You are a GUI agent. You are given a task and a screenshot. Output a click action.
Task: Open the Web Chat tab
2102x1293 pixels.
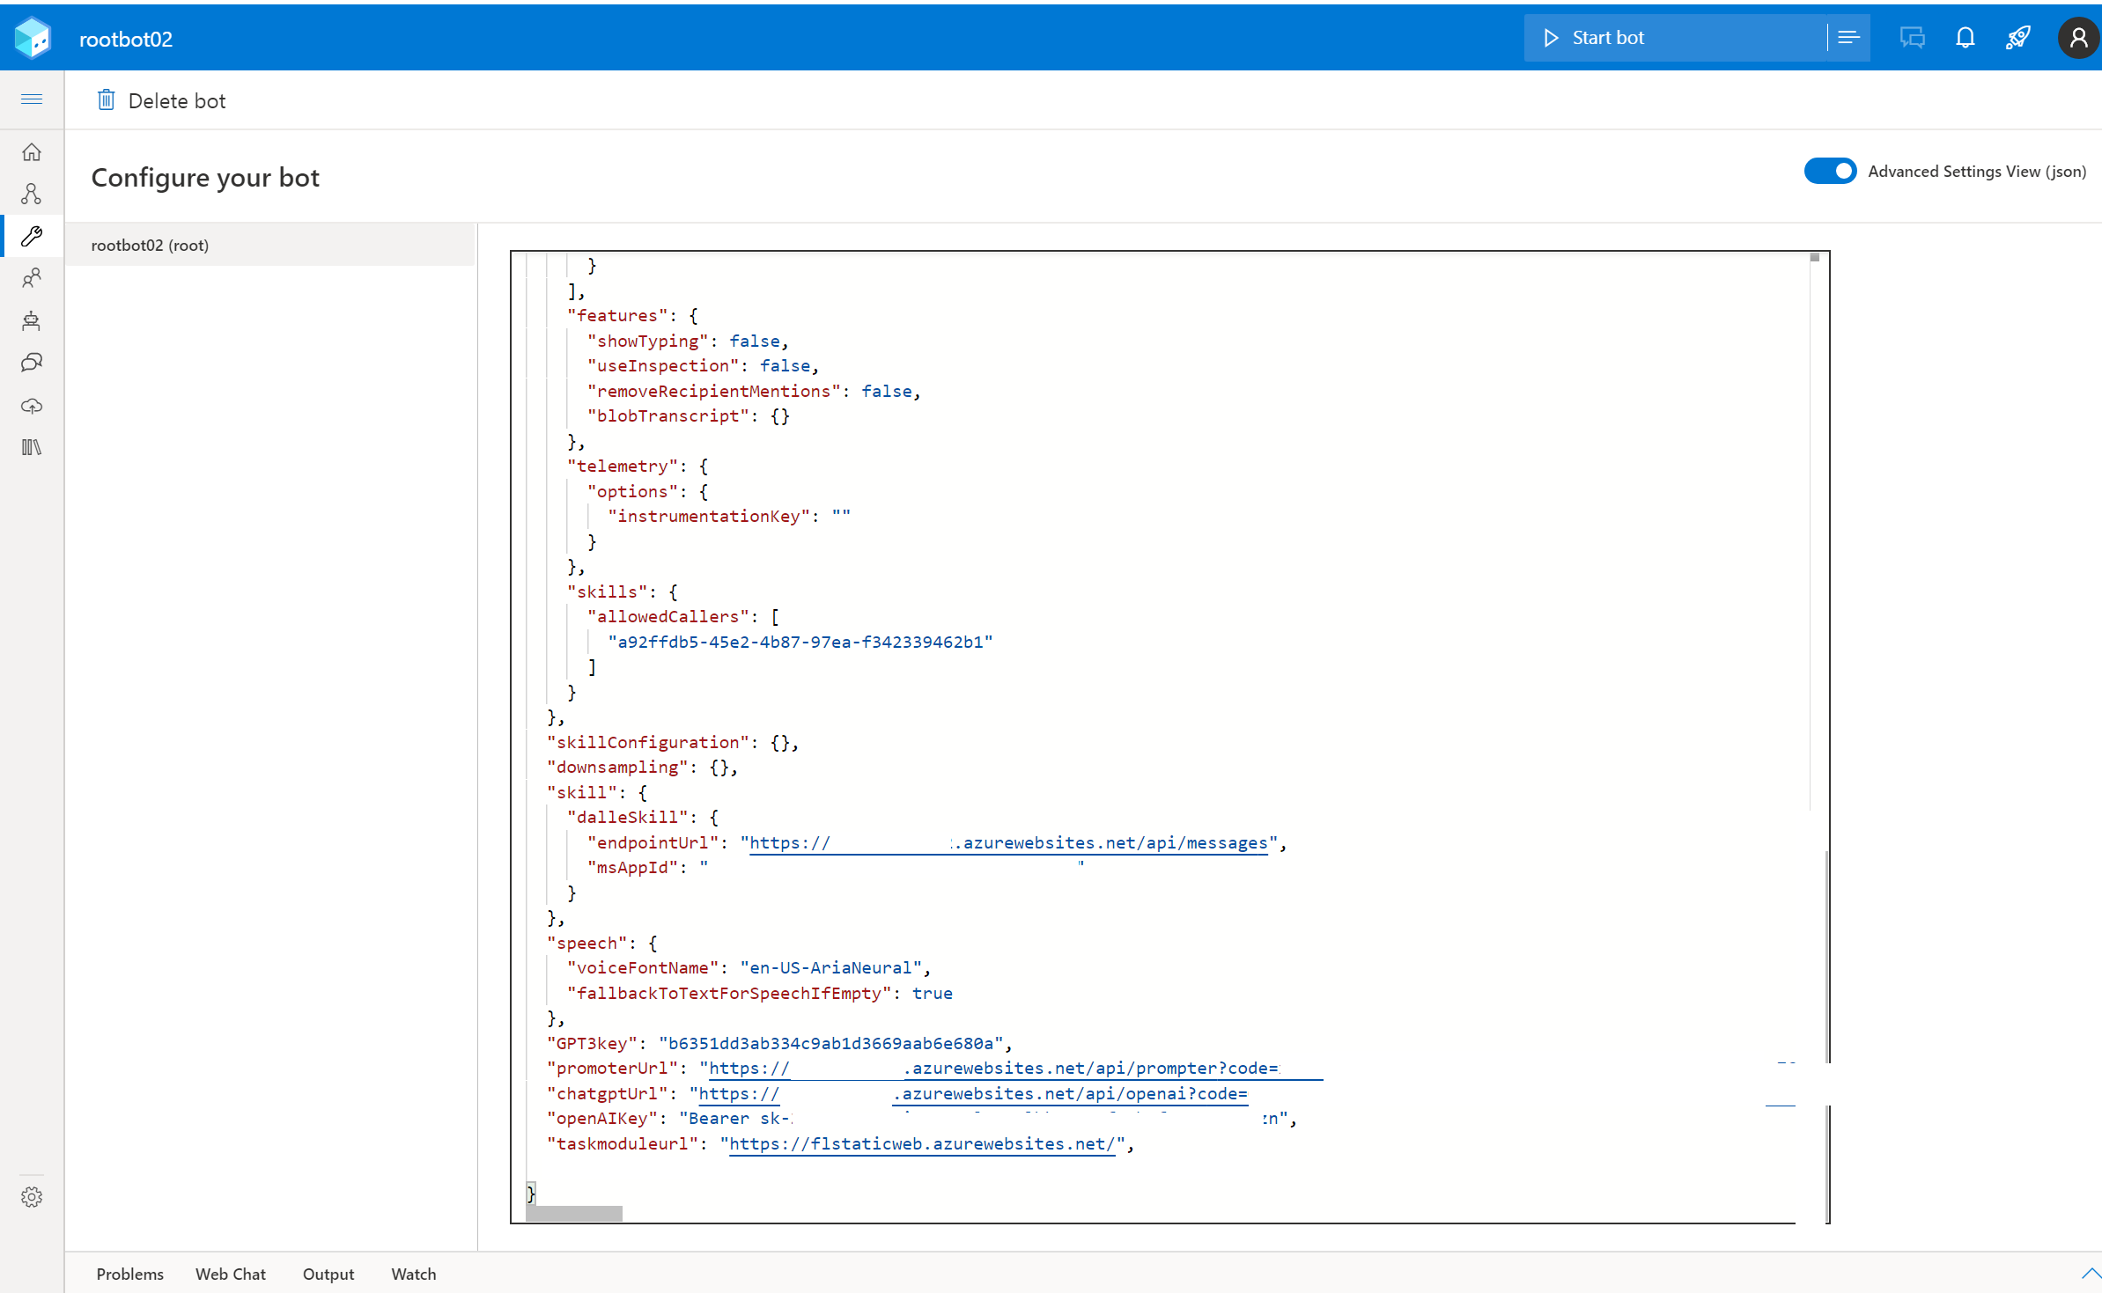(231, 1274)
